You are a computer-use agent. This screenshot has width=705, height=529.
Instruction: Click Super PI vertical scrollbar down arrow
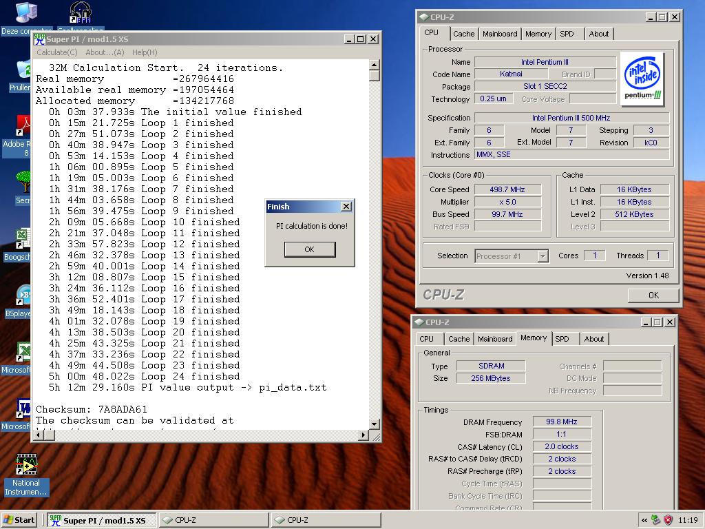(x=374, y=424)
